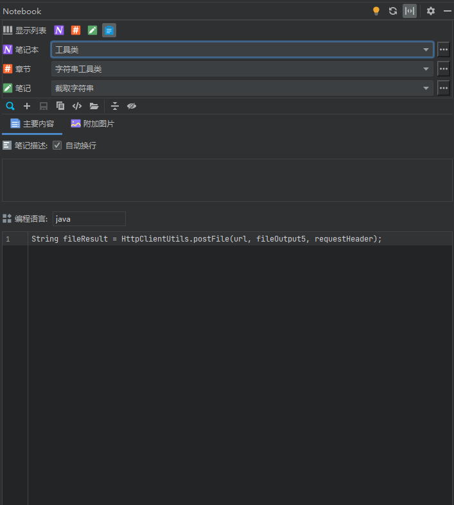
Task: Click the 编程语言 blocks icon
Action: (x=7, y=218)
